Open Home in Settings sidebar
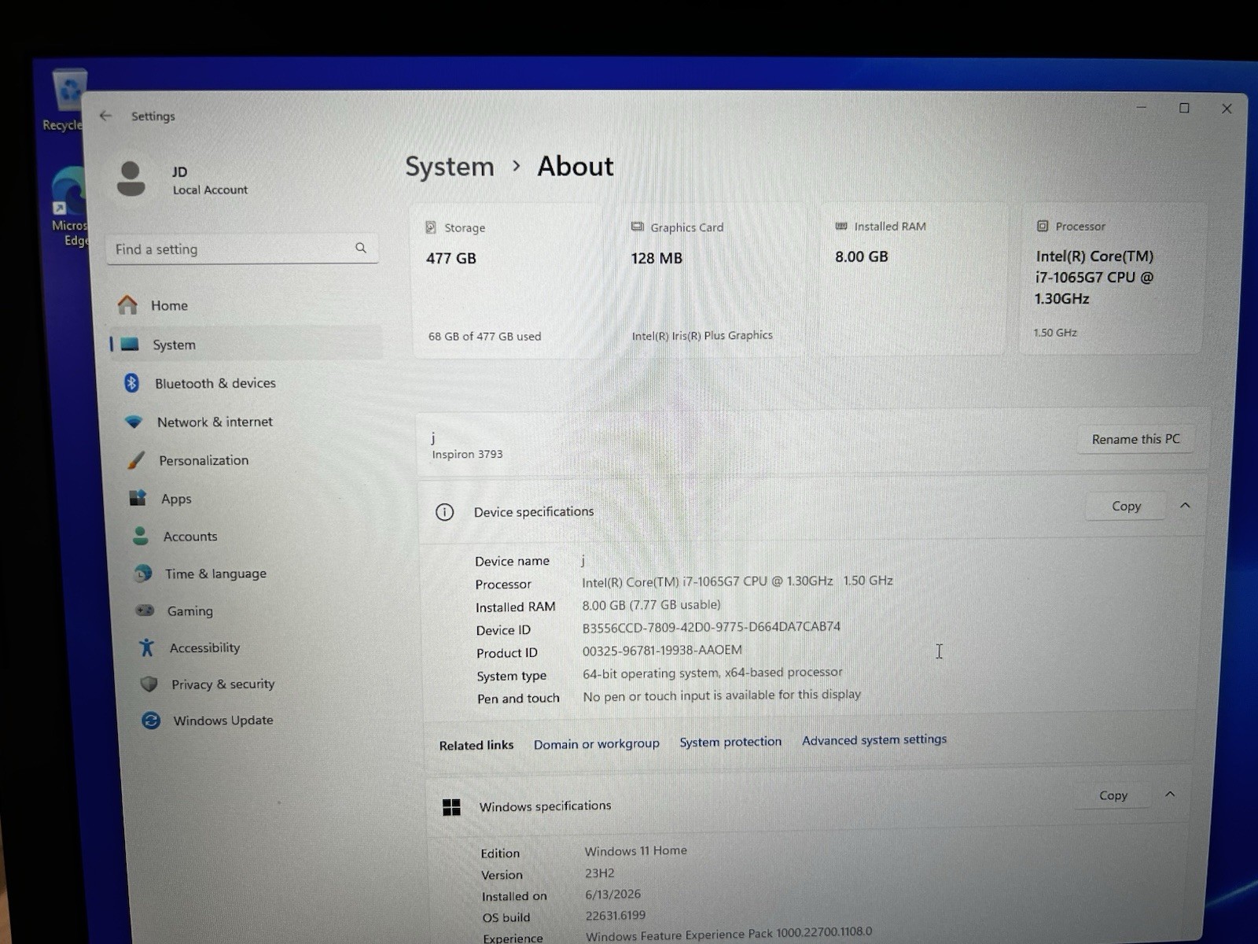The image size is (1258, 944). [x=244, y=305]
